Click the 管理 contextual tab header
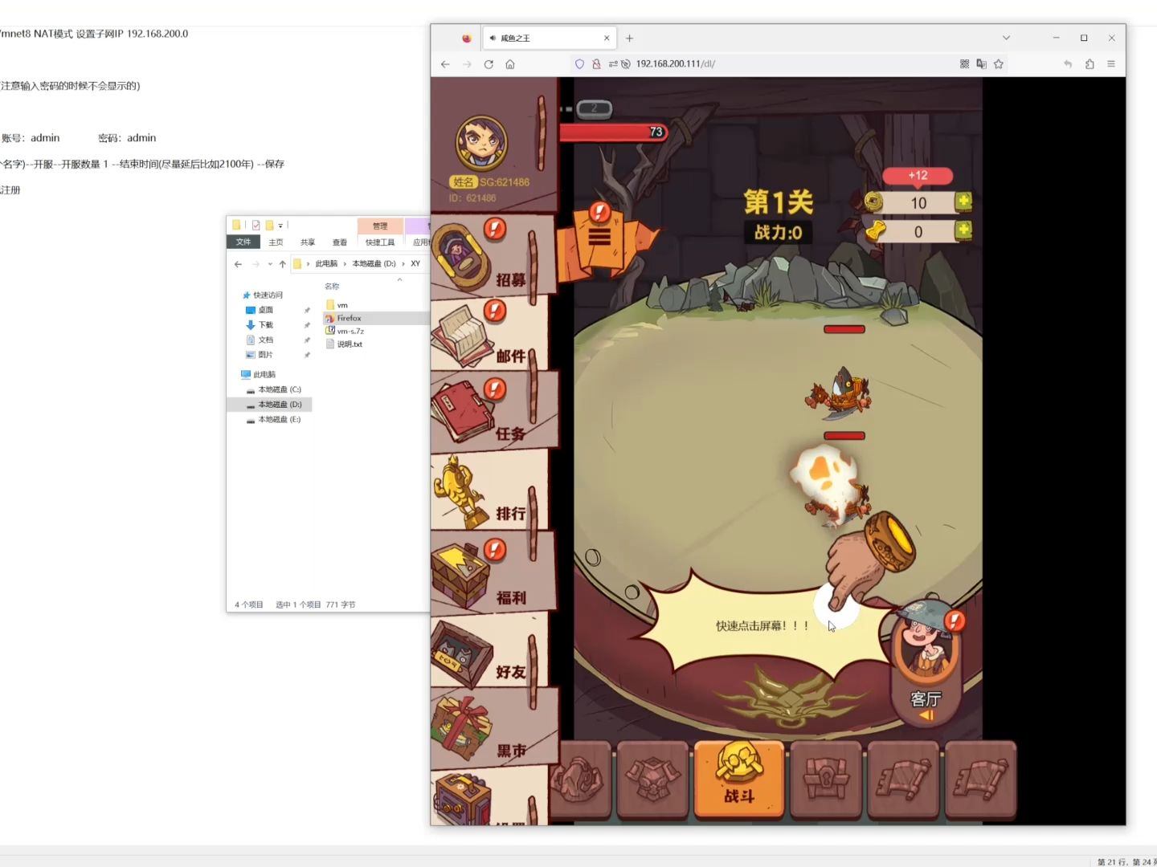 click(x=380, y=226)
